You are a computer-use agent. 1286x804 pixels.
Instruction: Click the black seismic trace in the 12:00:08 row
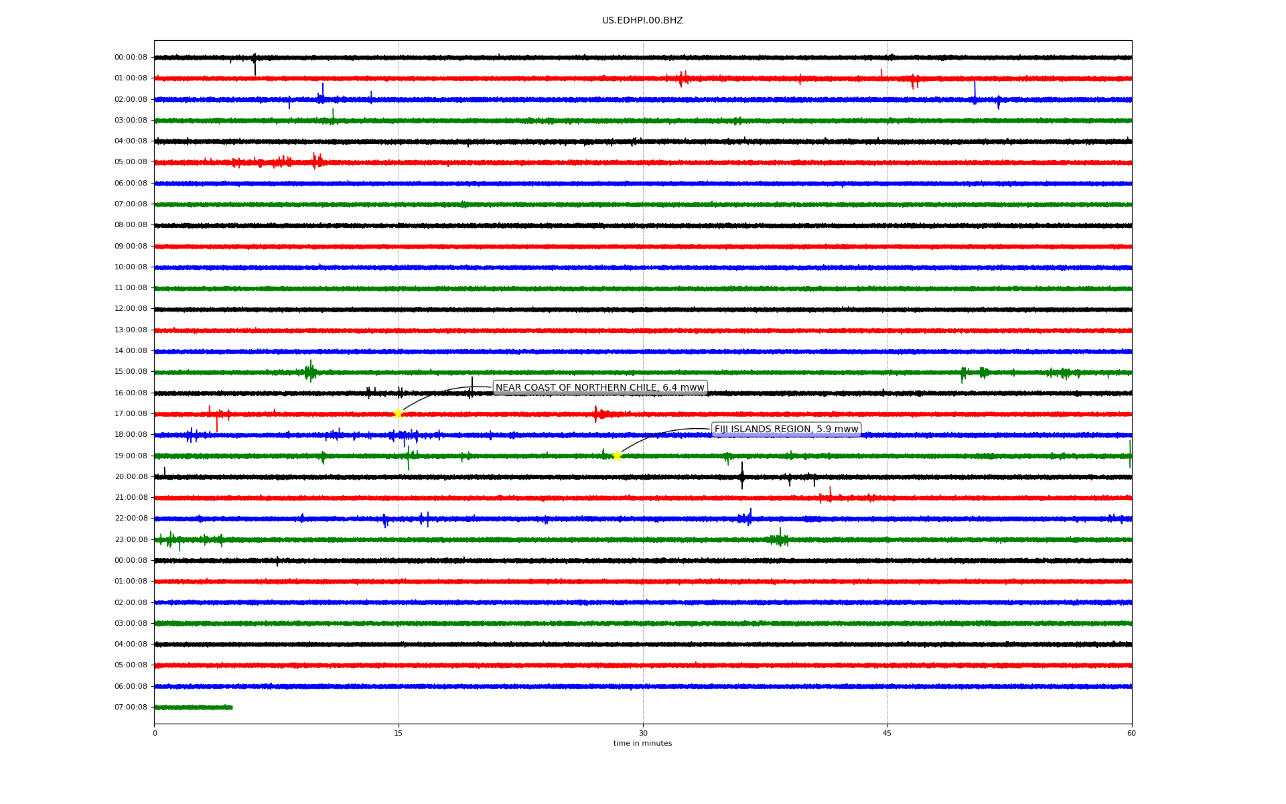pyautogui.click(x=643, y=310)
